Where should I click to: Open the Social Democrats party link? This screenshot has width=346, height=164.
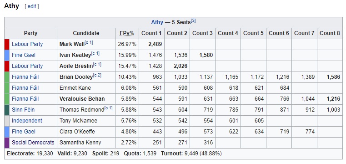[x=33, y=143]
